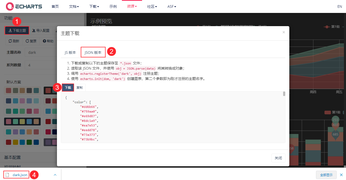Click the echarts.init(dom, 'dark') snippet
Image resolution: width=346 pixels, height=180 pixels.
pos(103,79)
